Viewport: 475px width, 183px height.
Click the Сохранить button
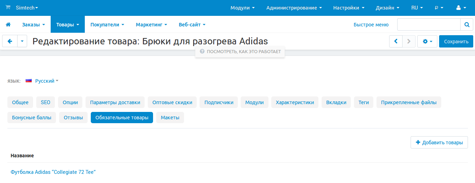pyautogui.click(x=456, y=41)
